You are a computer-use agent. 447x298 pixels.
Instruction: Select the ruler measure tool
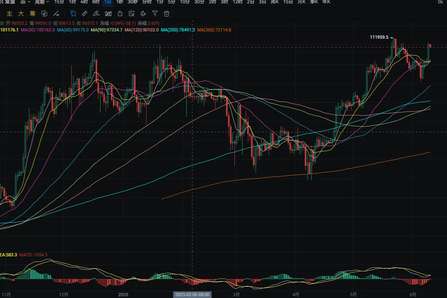tap(85, 14)
